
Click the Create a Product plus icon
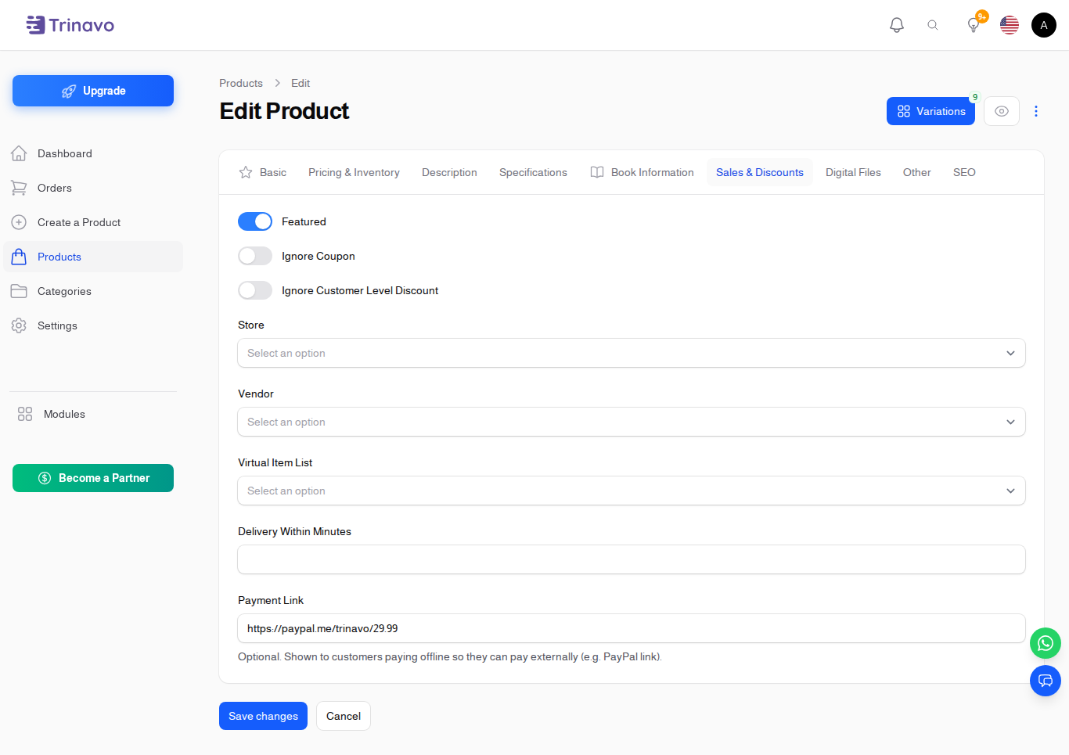[x=19, y=222]
